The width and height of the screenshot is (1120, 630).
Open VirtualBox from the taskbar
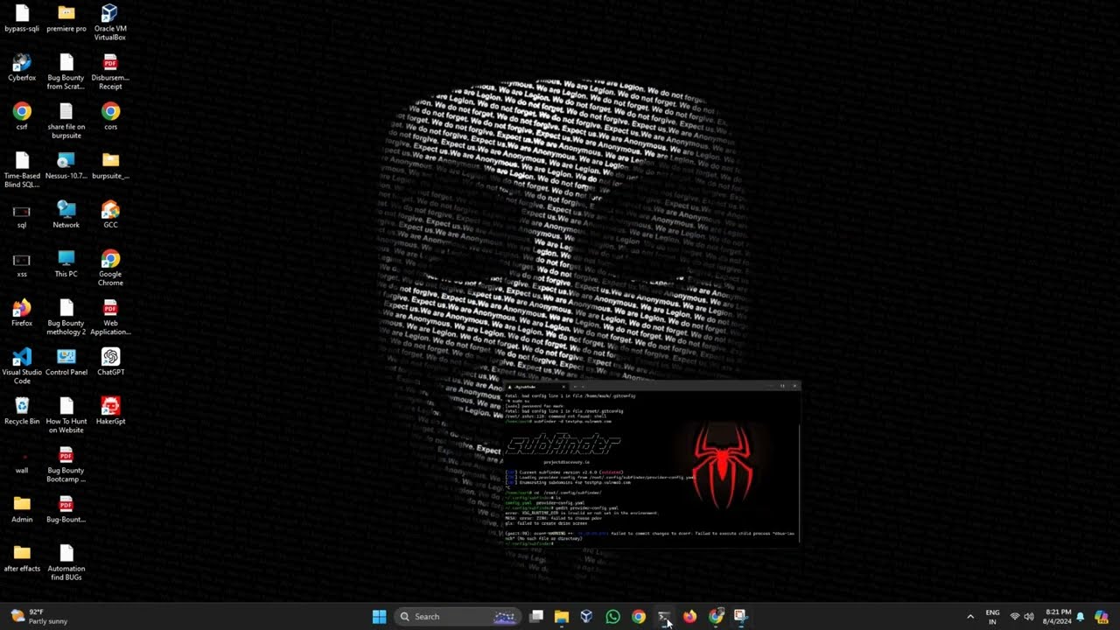click(x=587, y=617)
